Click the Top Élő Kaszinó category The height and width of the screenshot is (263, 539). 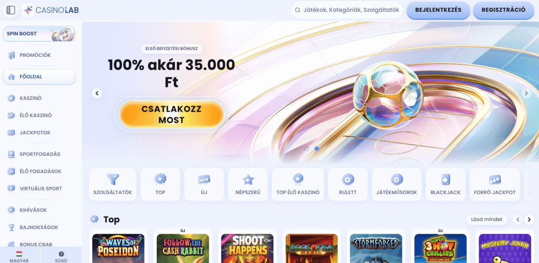pos(298,185)
